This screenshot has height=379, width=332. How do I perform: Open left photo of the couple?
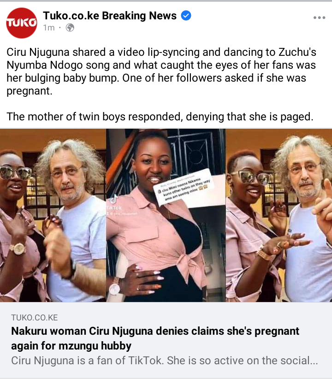point(53,215)
